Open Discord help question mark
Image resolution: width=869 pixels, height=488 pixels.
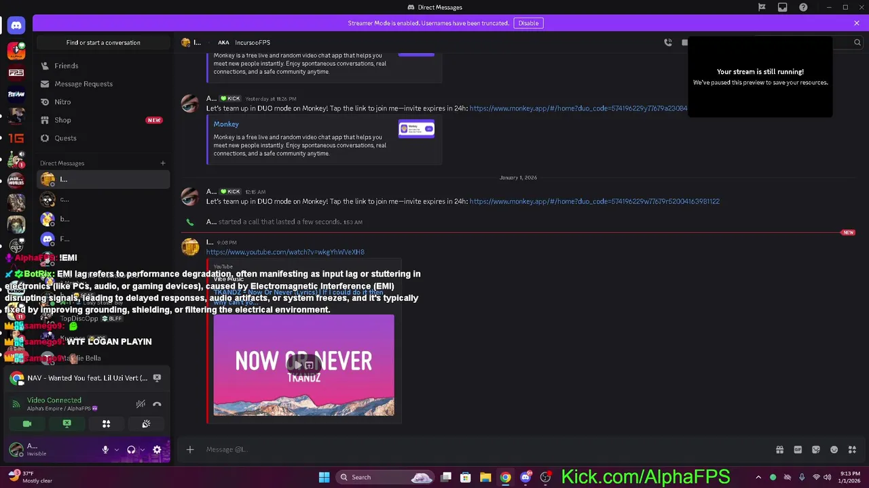(x=804, y=7)
